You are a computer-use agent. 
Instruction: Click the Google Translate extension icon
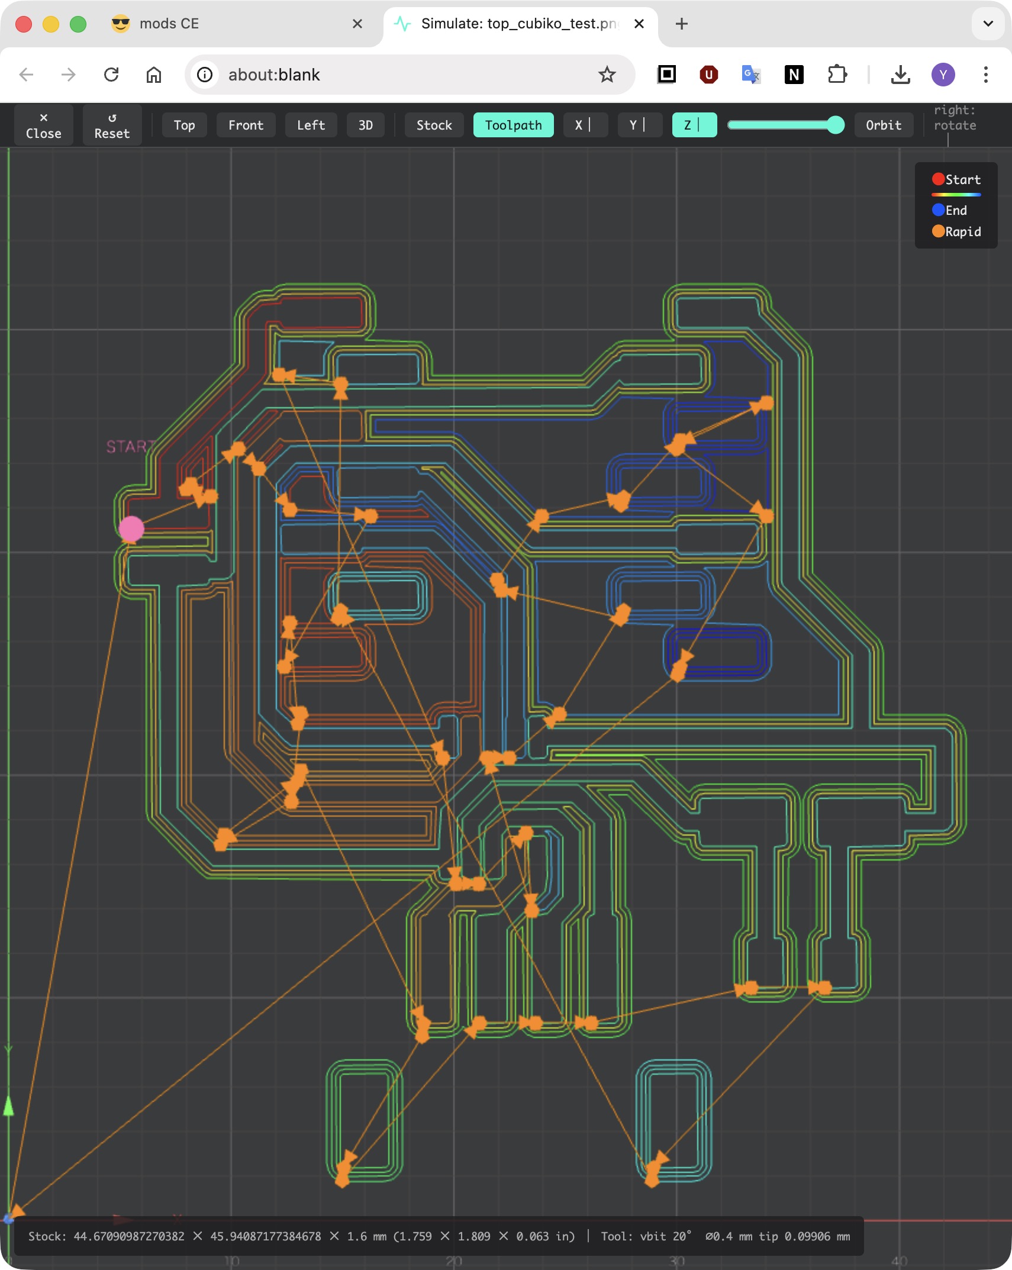coord(751,75)
